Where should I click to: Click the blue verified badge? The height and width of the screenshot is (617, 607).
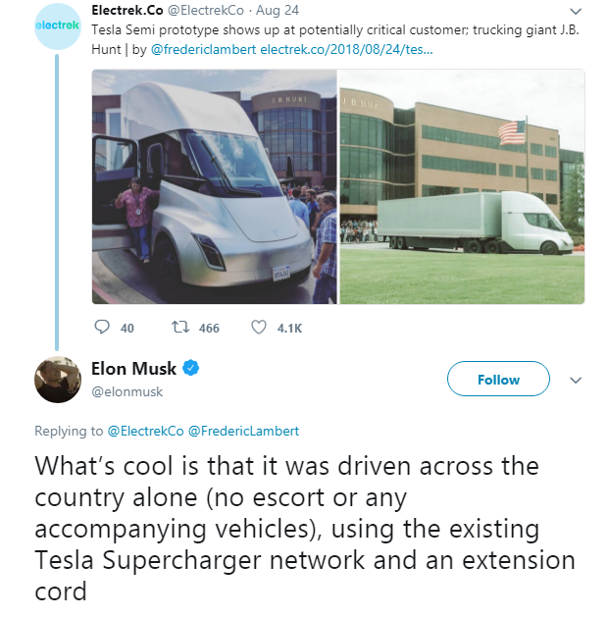[x=191, y=368]
